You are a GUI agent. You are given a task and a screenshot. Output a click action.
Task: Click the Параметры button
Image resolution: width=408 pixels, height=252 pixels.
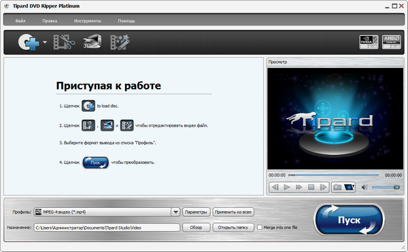click(196, 212)
